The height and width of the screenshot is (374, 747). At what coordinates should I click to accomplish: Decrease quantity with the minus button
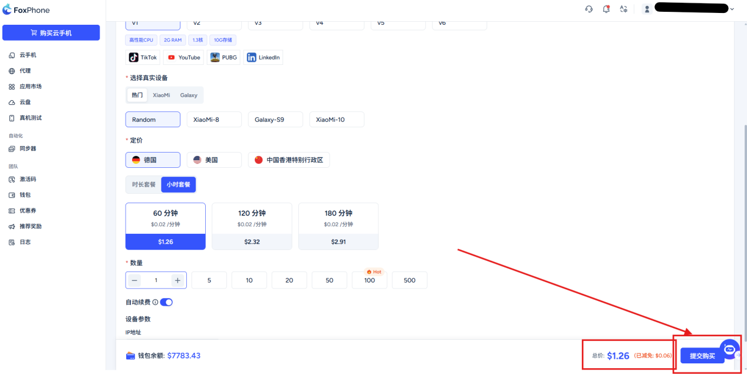[x=135, y=280]
